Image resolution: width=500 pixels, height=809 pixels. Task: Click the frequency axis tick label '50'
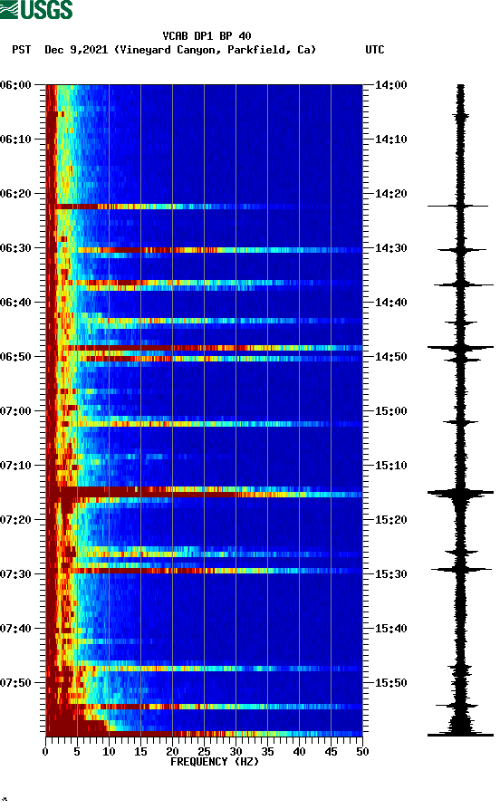pyautogui.click(x=362, y=752)
